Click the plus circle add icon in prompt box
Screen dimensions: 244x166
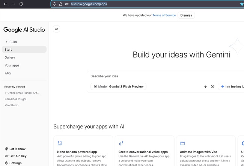[212, 86]
